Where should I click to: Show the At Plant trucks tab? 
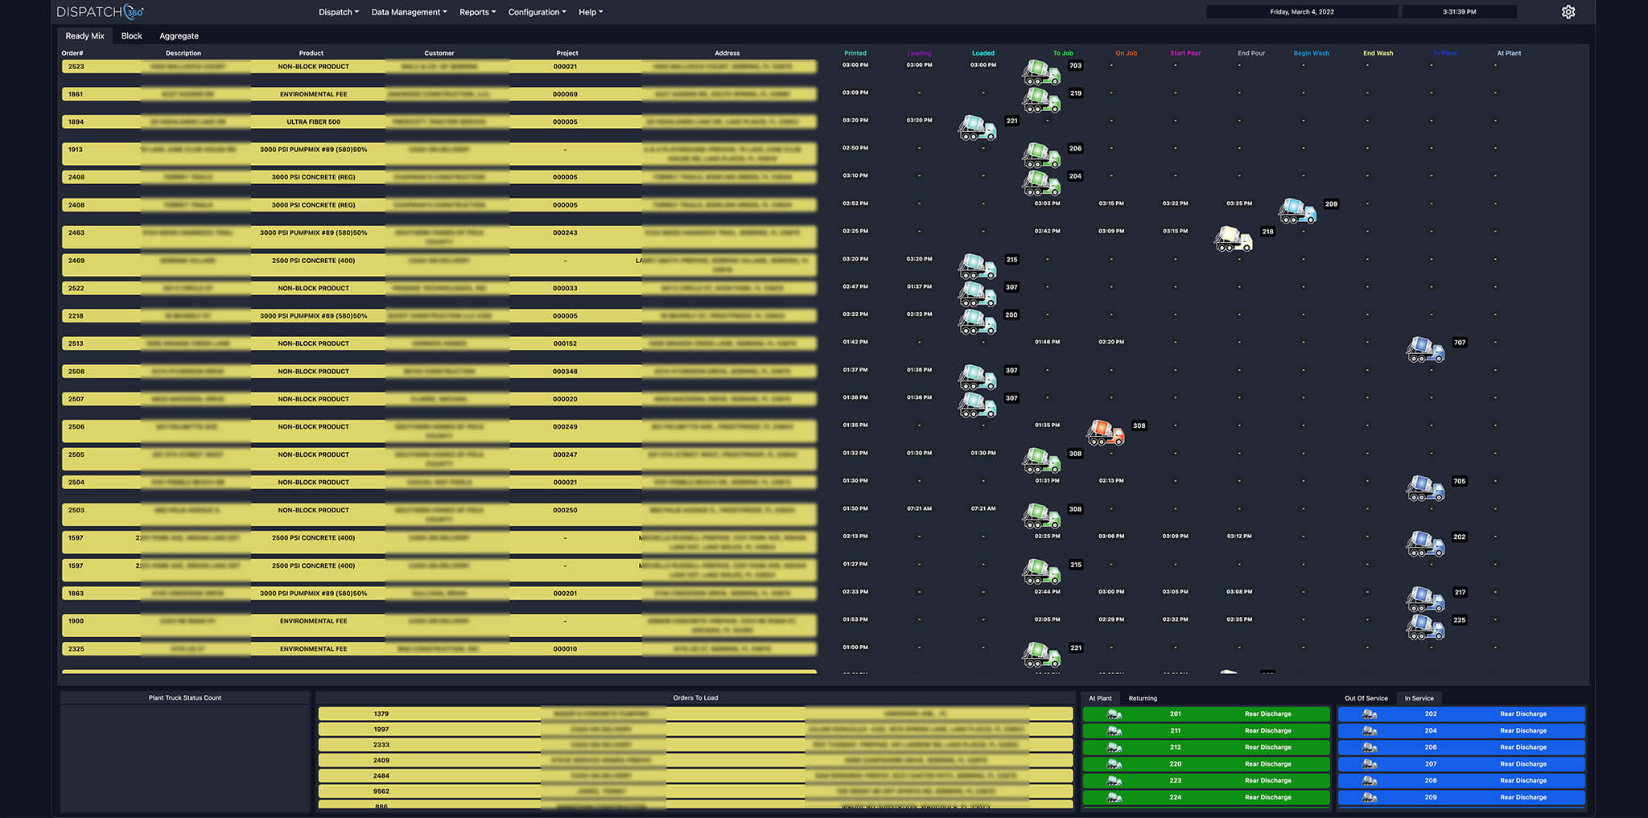tap(1100, 698)
